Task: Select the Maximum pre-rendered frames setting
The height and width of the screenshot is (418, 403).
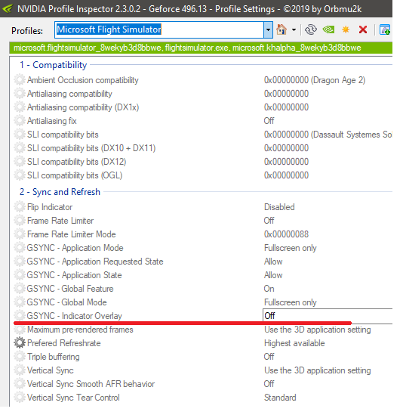Action: (201, 330)
